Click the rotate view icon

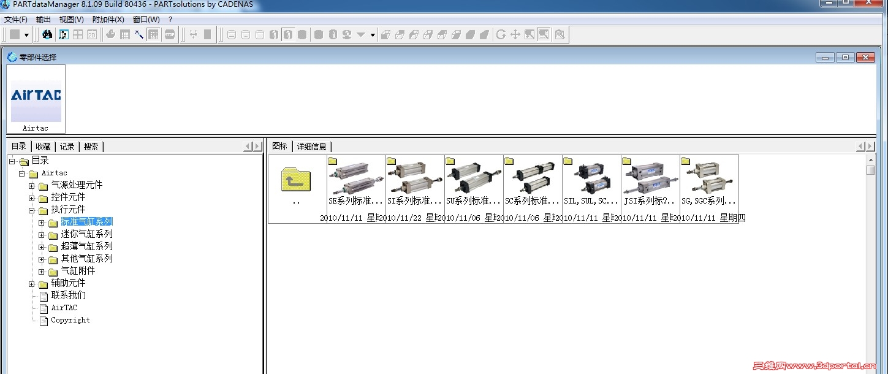501,34
